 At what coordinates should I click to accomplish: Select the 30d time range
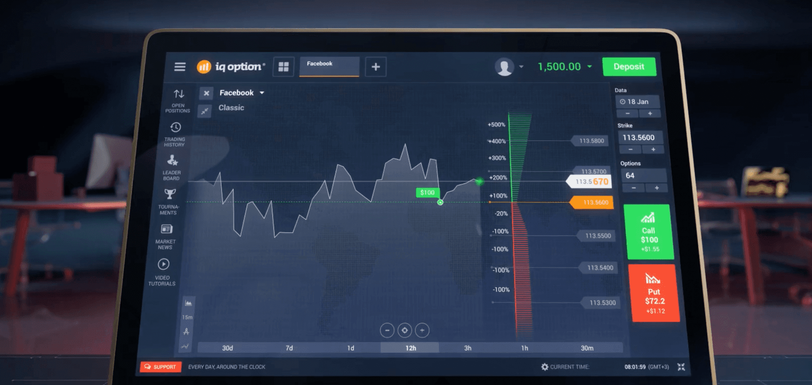click(228, 348)
